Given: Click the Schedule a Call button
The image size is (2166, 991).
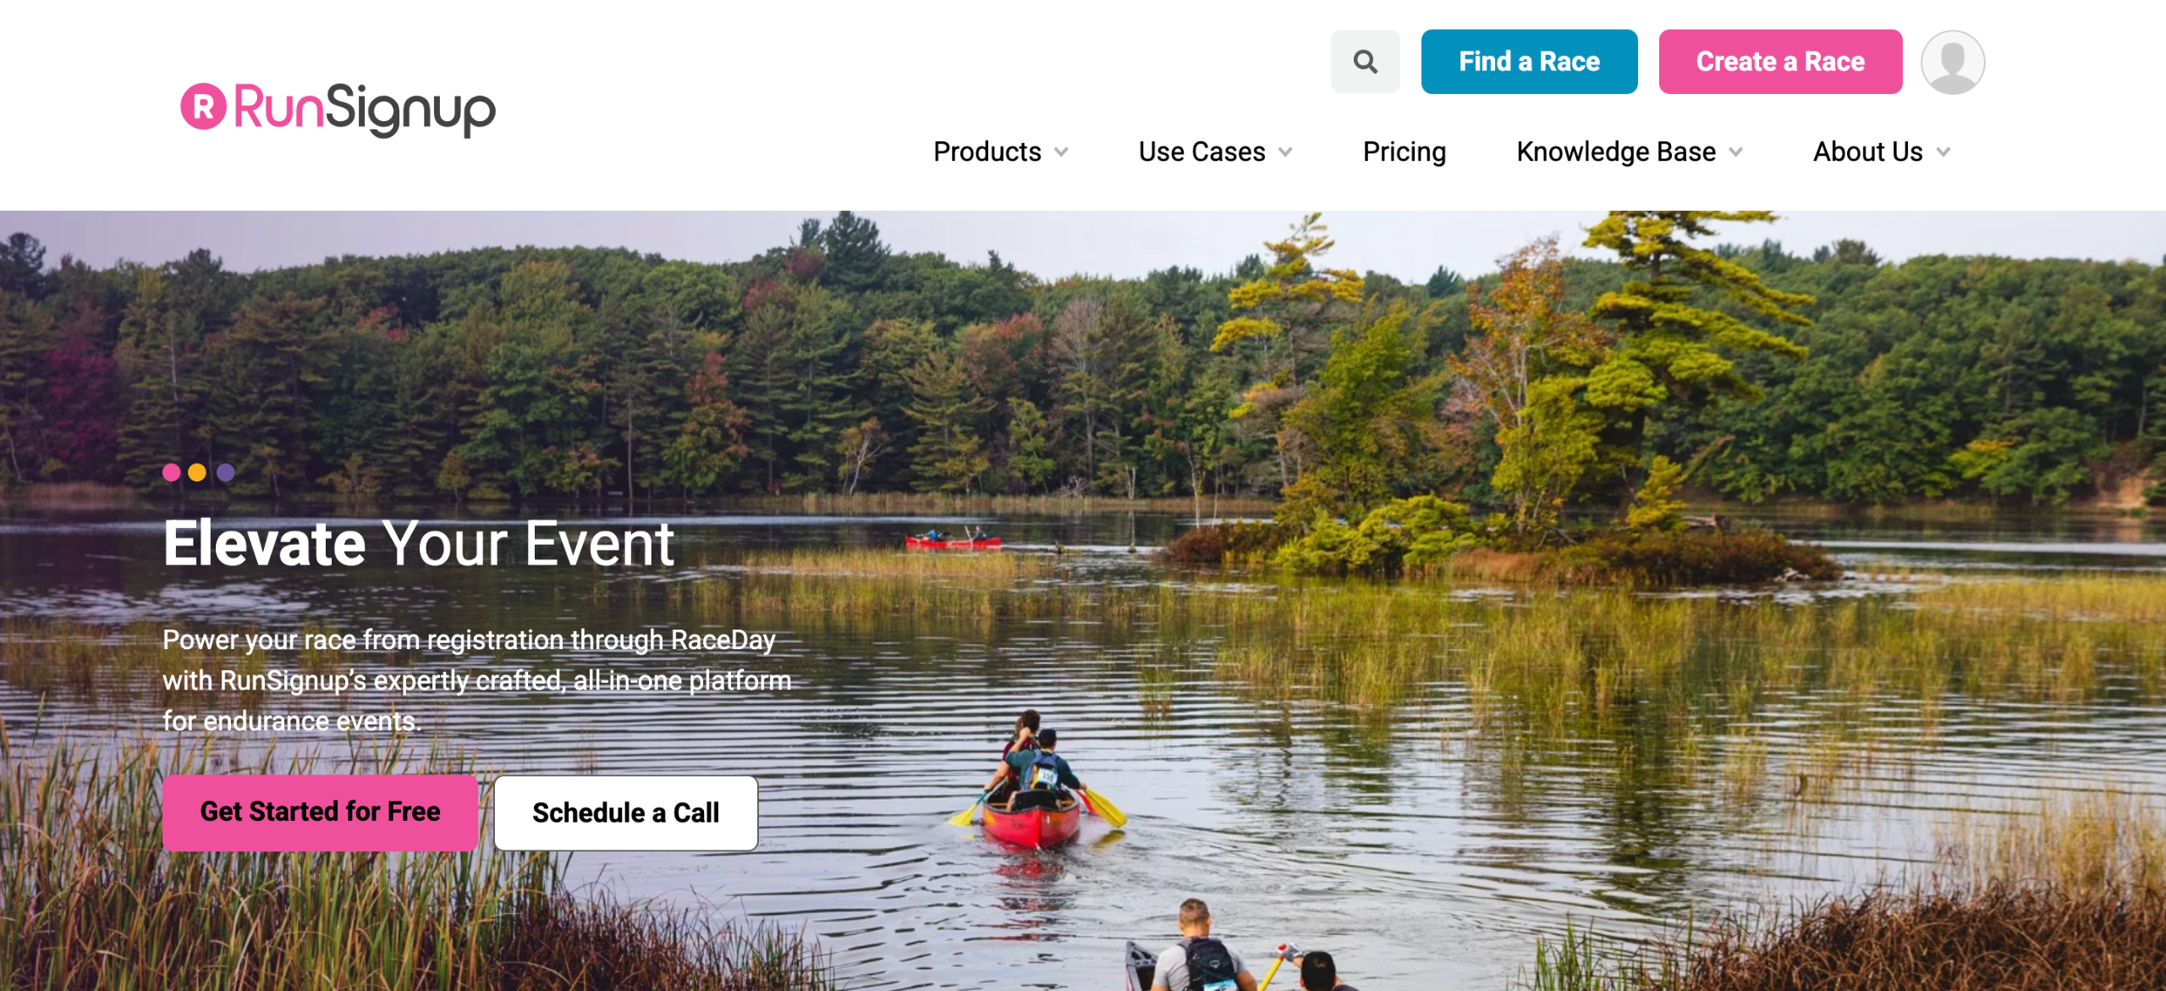Looking at the screenshot, I should tap(626, 812).
